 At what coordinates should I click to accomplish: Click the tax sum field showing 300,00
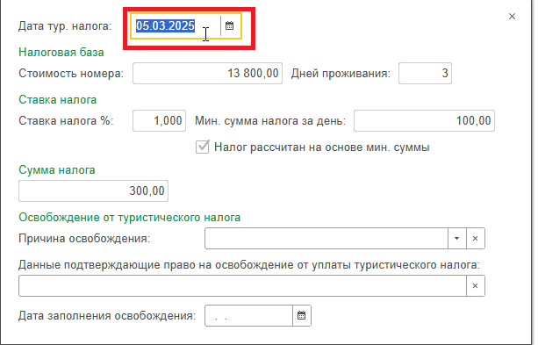pos(93,190)
